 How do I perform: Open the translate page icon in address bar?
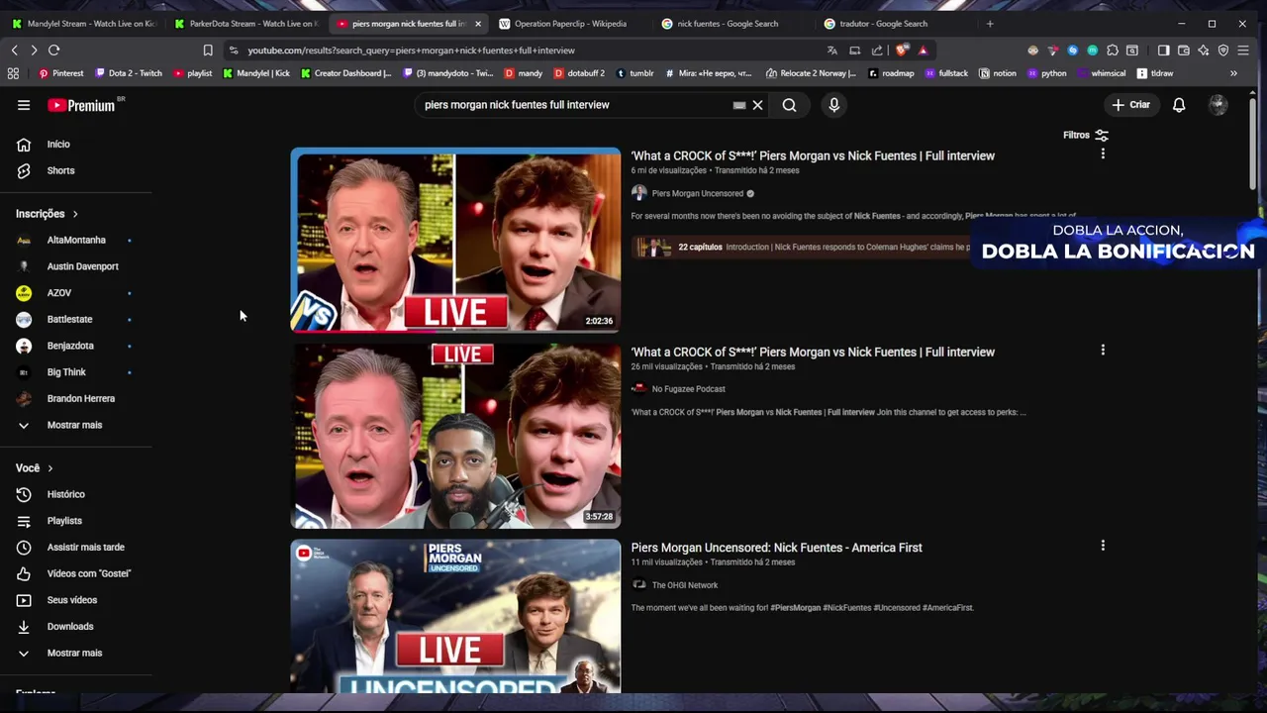click(832, 50)
